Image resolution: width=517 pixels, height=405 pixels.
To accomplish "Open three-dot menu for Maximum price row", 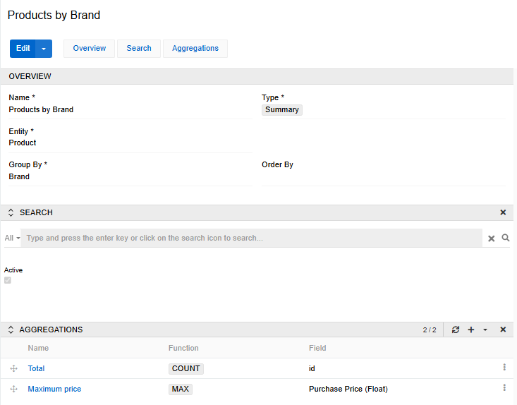I will coord(504,388).
